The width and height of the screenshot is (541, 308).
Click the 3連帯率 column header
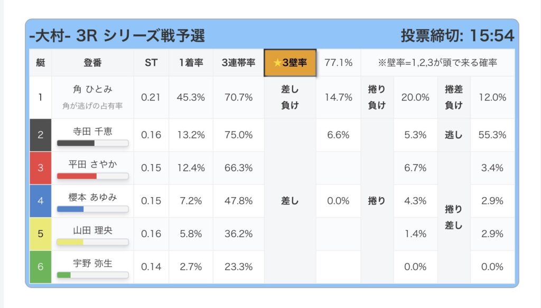pos(238,63)
